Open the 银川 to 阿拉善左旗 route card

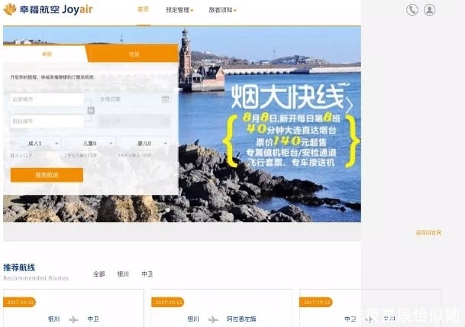point(222,308)
